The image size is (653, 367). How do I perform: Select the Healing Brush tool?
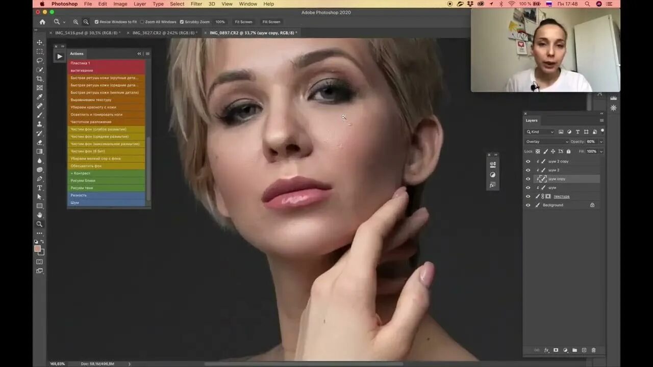point(39,106)
